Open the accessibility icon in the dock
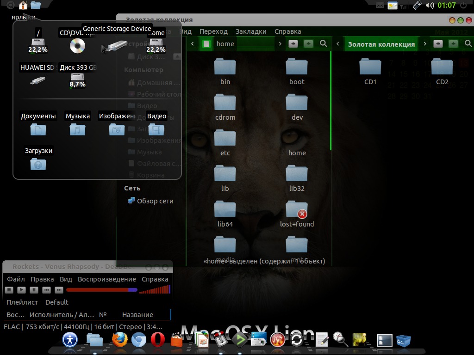The image size is (474, 355). (x=70, y=340)
